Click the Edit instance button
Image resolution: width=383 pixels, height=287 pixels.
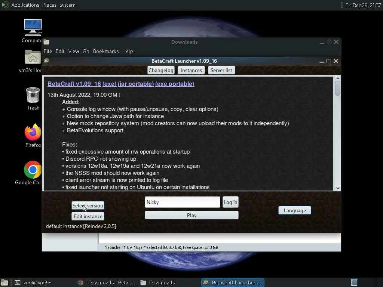88,216
